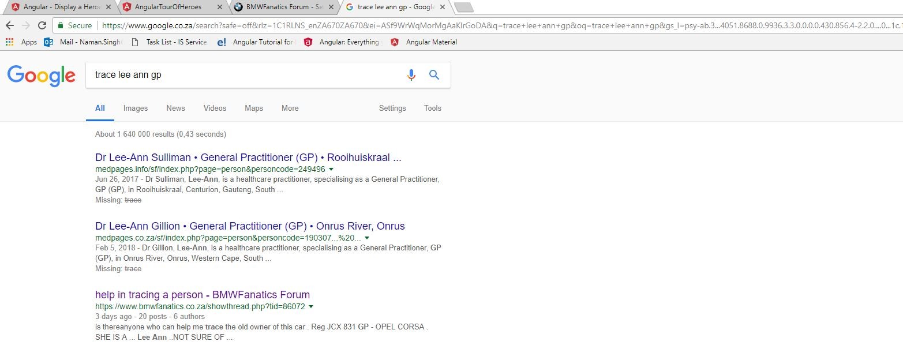Viewport: 903px width, 345px height.
Task: Click the Google logo
Action: coord(41,76)
